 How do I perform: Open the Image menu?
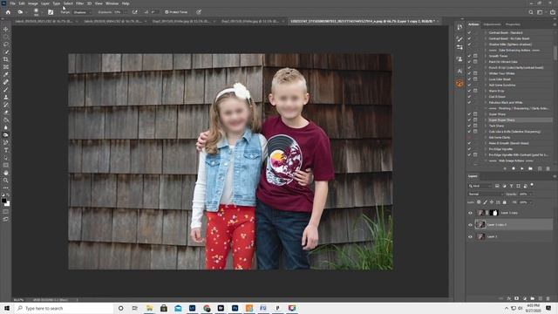click(33, 3)
